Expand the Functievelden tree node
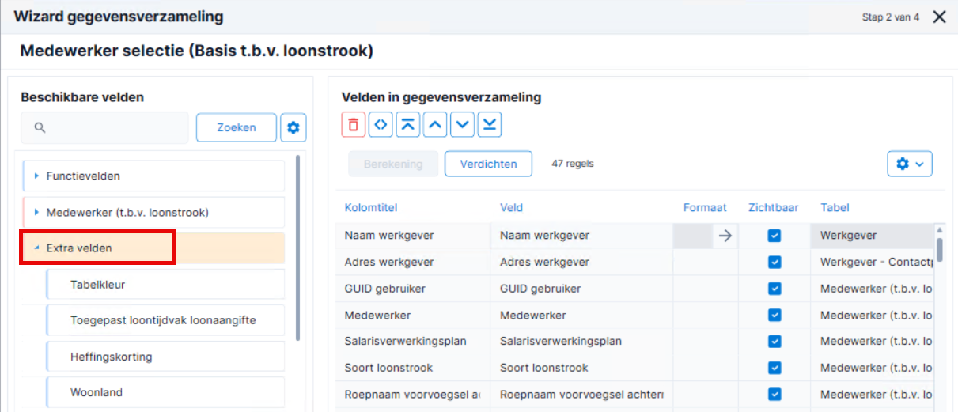This screenshot has width=958, height=412. (x=36, y=176)
